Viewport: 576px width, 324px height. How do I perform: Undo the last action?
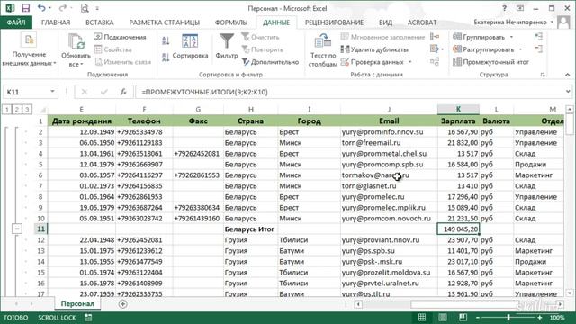point(41,8)
